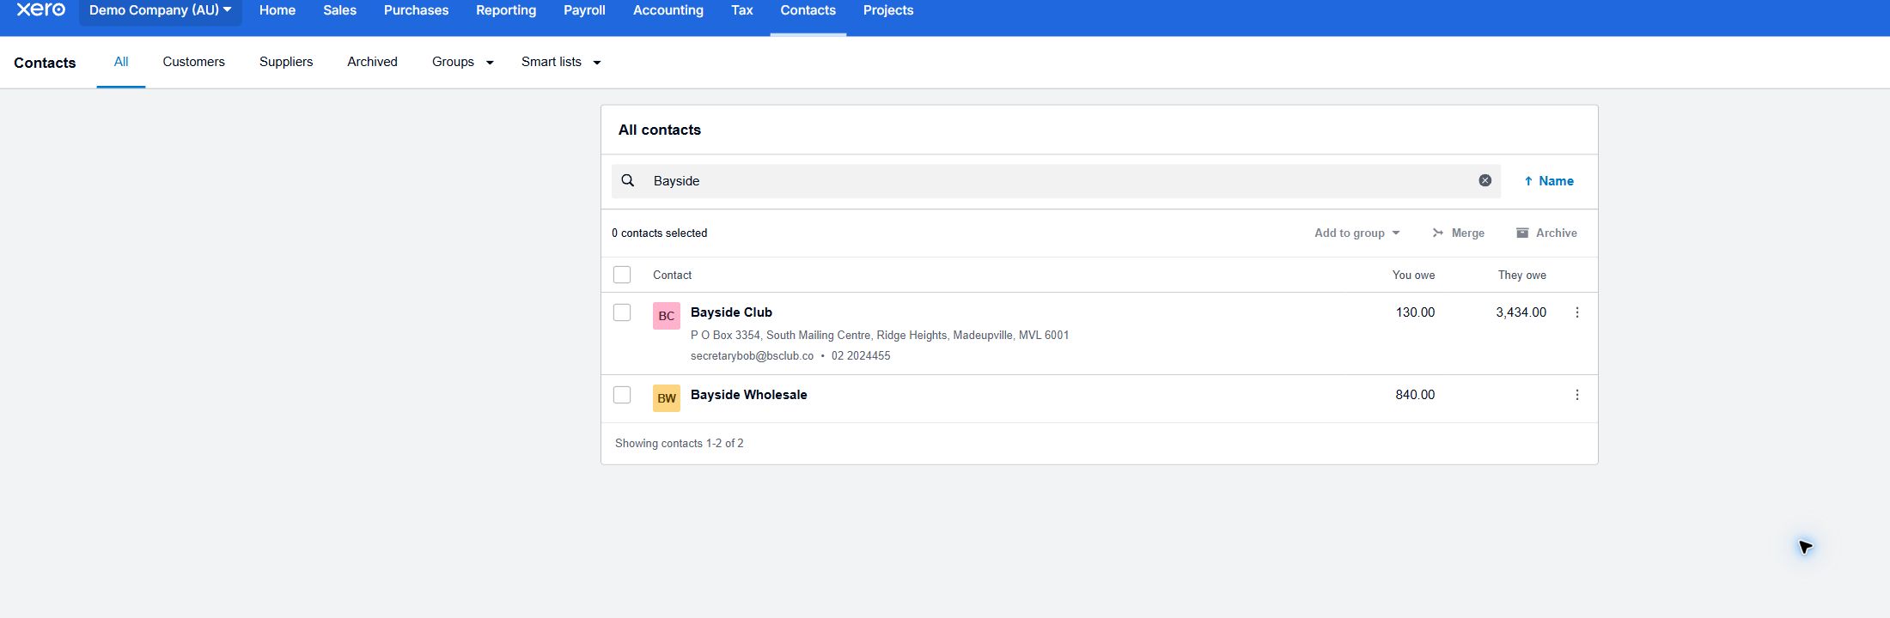Open the Home menu
Image resolution: width=1890 pixels, height=618 pixels.
point(277,10)
